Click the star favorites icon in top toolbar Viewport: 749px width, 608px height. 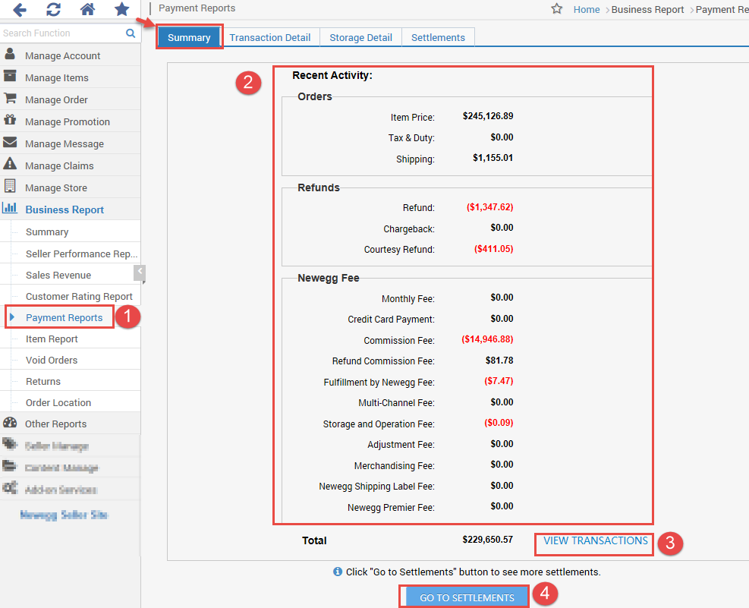[121, 10]
